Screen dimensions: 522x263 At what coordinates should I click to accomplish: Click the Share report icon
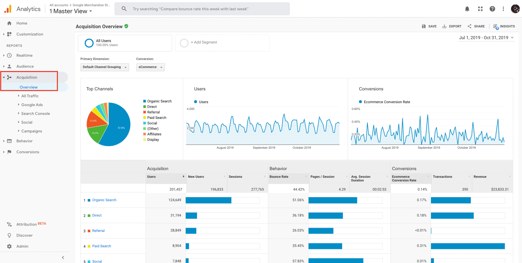point(469,26)
